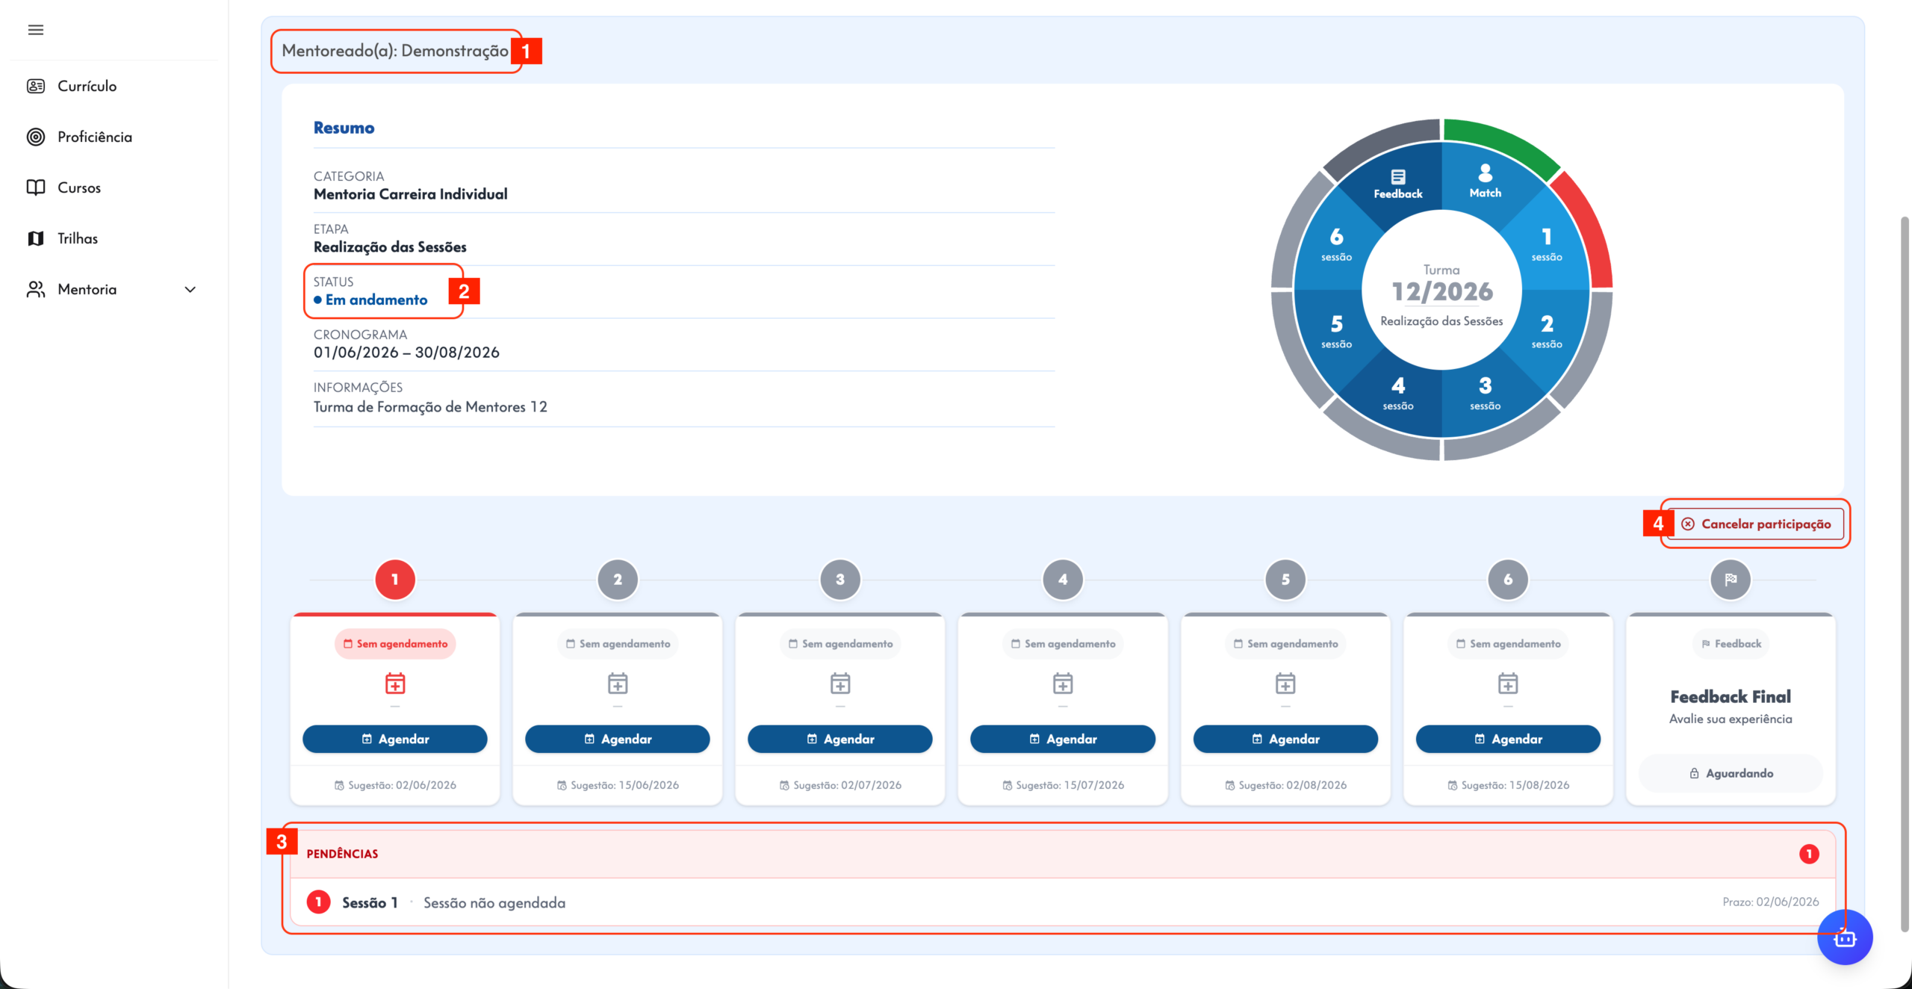Click the chatbot assistant floating icon
The image size is (1912, 989).
pyautogui.click(x=1845, y=937)
